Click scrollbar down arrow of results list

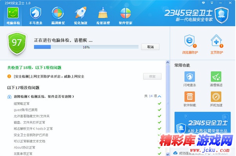(167, 154)
